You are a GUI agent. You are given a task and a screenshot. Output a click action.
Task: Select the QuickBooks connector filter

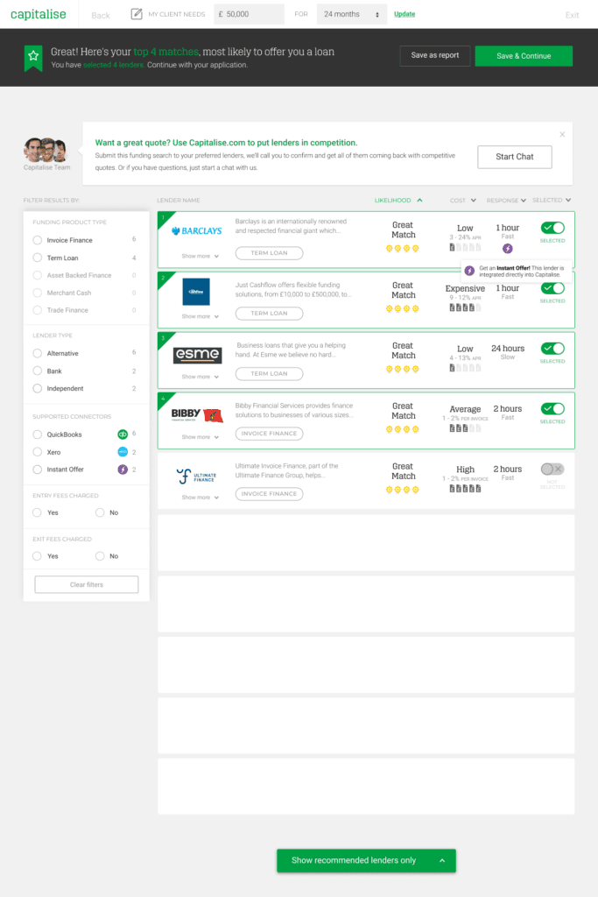(x=37, y=434)
